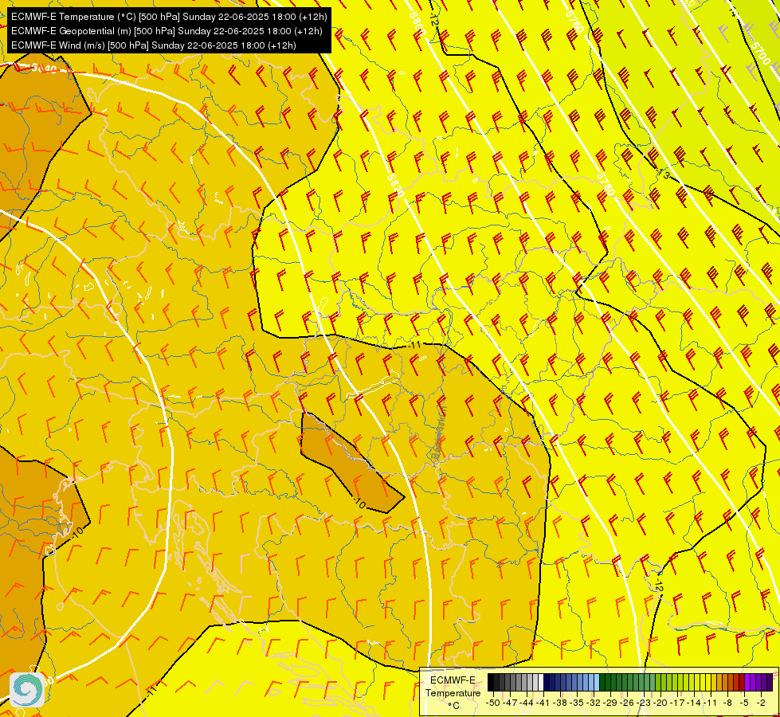The width and height of the screenshot is (780, 717).
Task: Click the -44 legend tick label
Action: pos(527,703)
